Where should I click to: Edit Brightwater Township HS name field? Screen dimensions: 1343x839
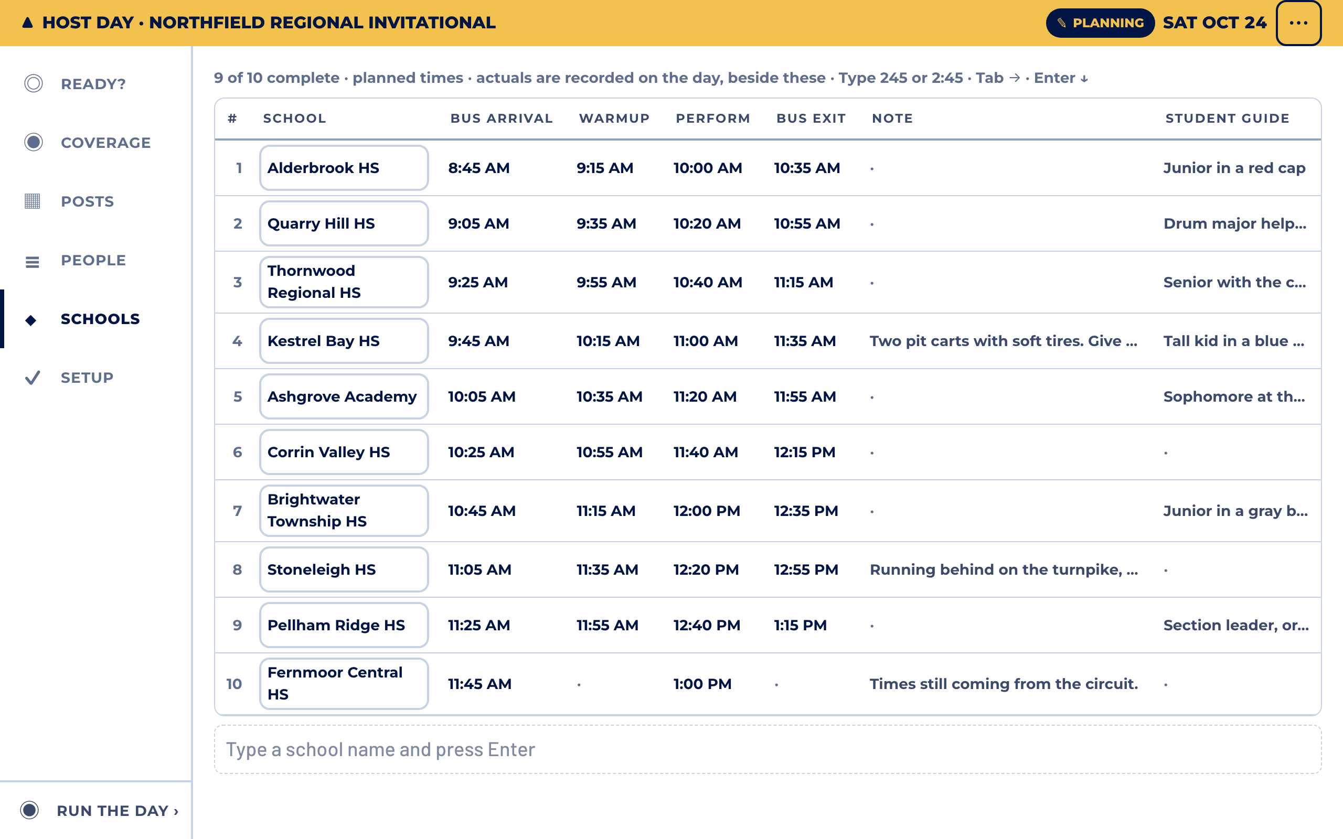tap(344, 511)
